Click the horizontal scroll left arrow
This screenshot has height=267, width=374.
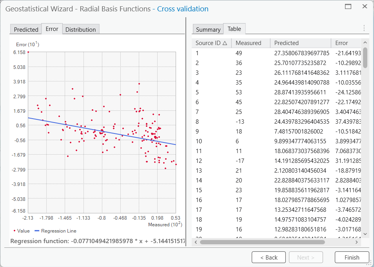point(196,242)
